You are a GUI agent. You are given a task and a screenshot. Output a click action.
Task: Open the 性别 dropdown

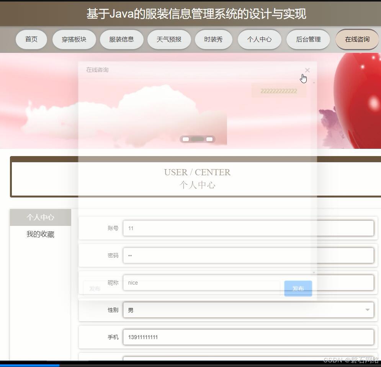[249, 310]
